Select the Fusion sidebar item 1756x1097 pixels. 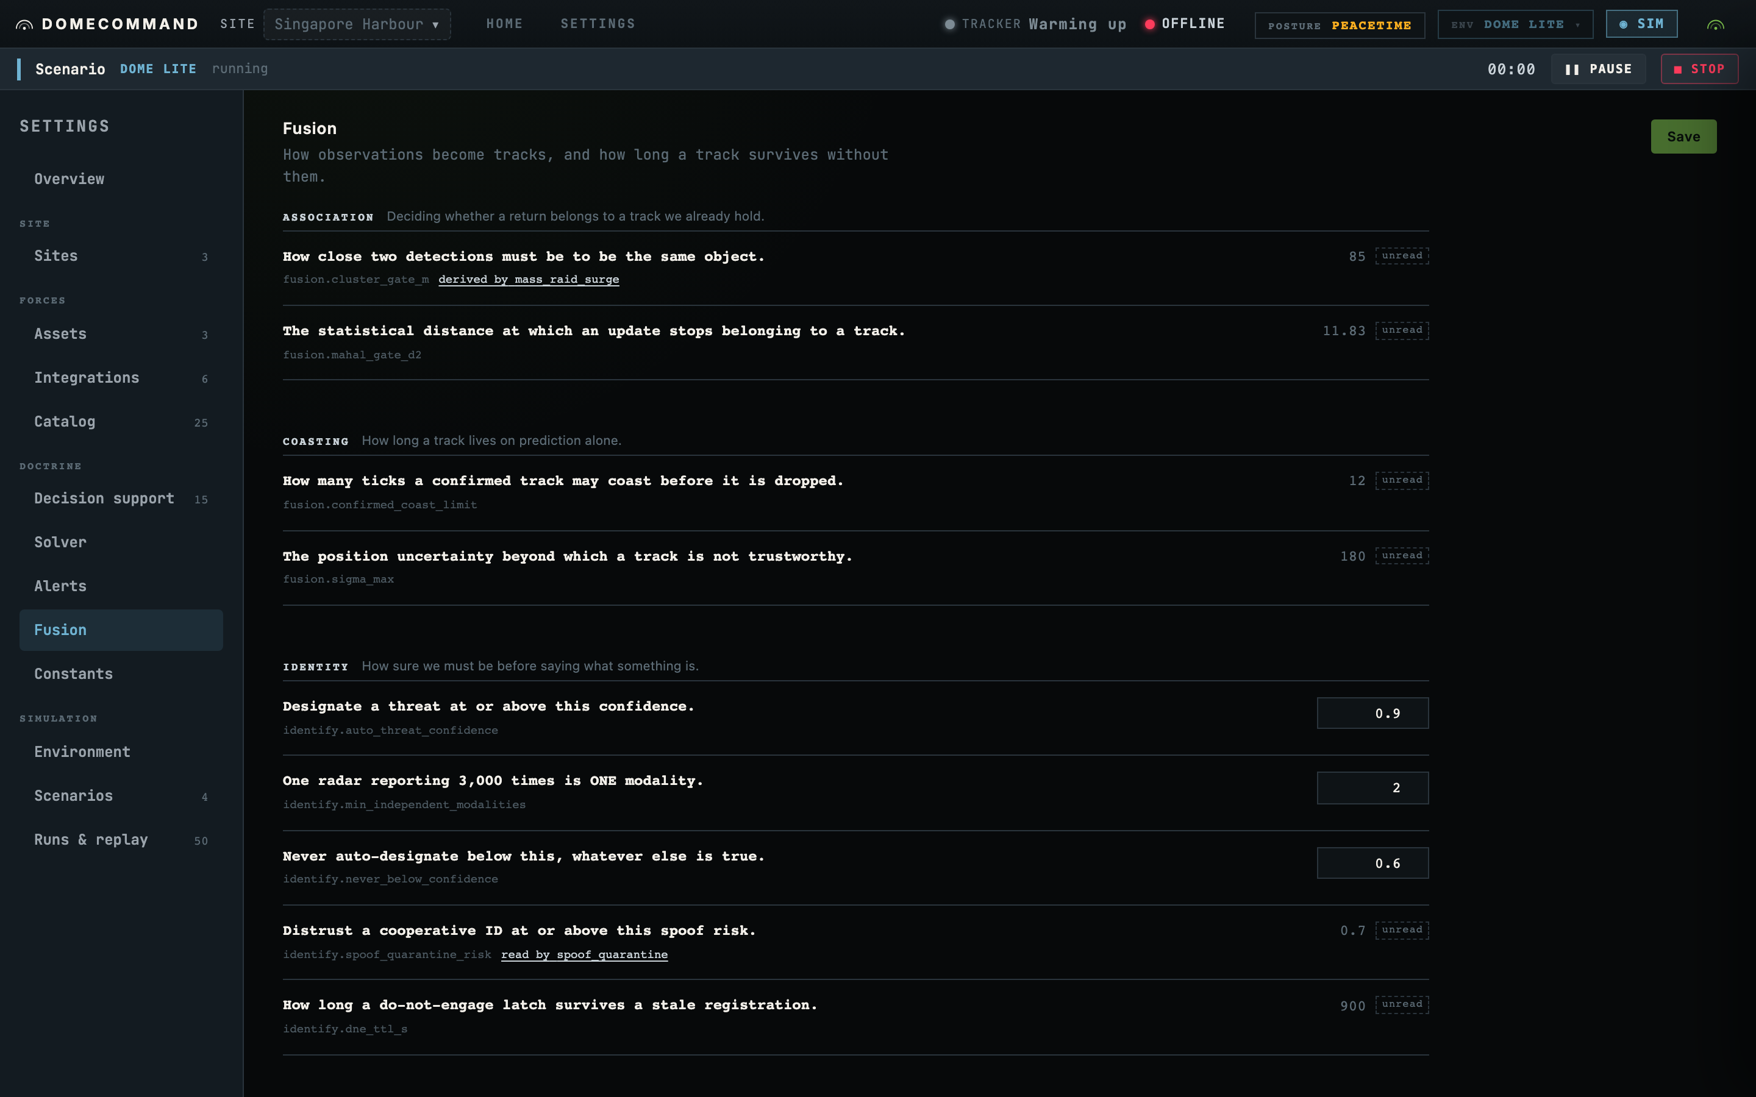click(x=121, y=630)
